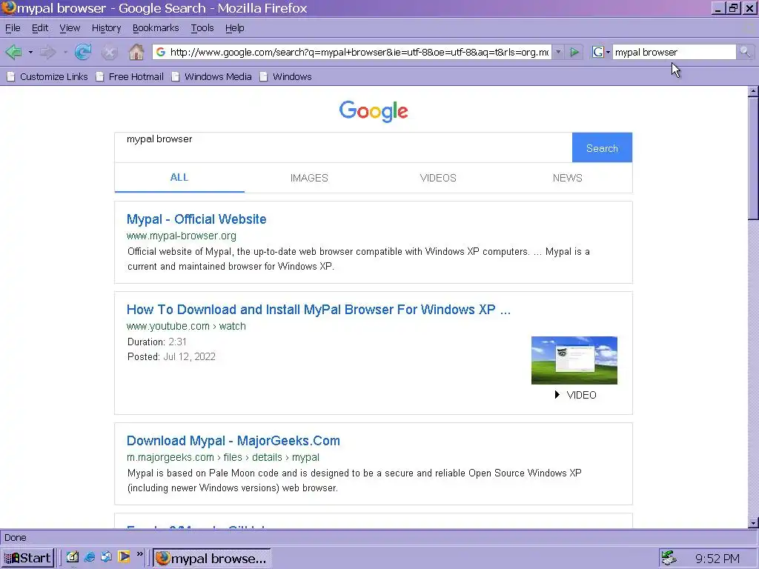Go to the Home page icon

pyautogui.click(x=136, y=52)
